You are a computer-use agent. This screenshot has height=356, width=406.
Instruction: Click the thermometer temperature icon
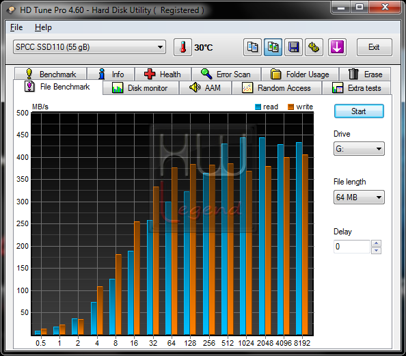[x=182, y=47]
